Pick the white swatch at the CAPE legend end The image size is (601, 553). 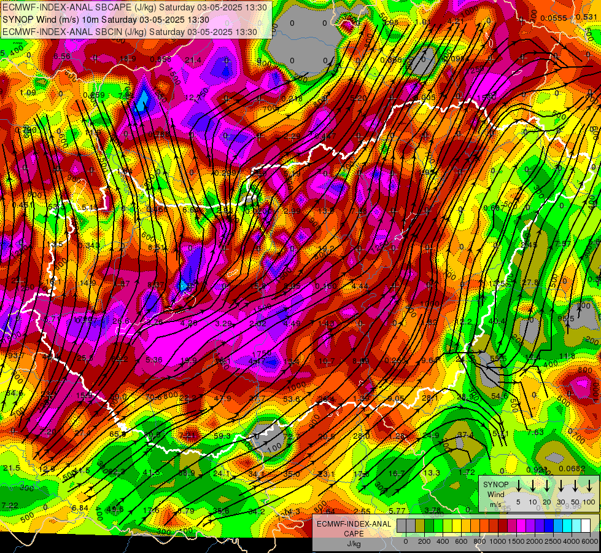pos(586,525)
